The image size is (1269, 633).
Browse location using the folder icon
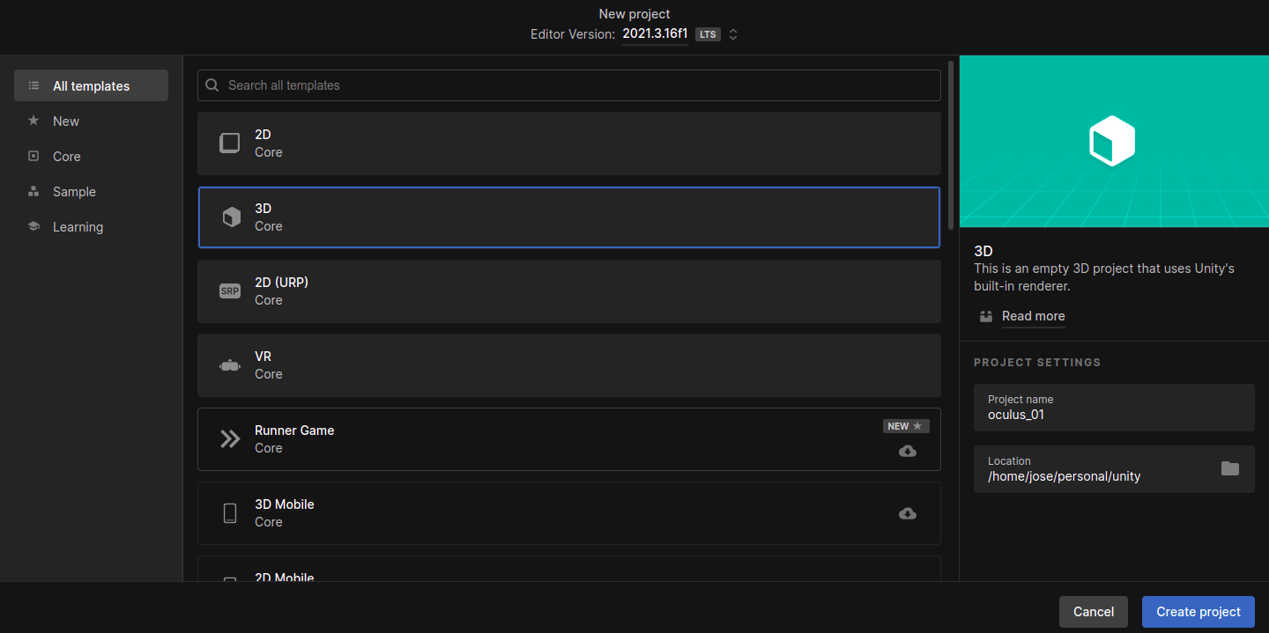coord(1229,468)
